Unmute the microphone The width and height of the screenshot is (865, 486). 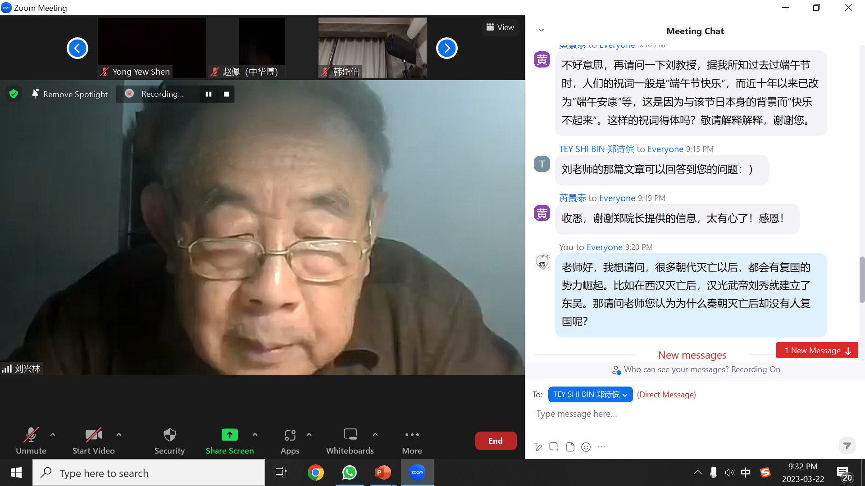point(31,441)
